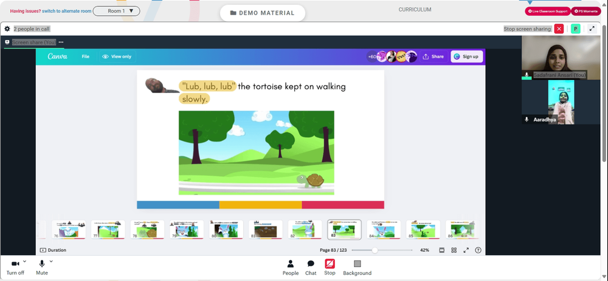Open the Canva home logo
This screenshot has width=608, height=281.
(57, 56)
